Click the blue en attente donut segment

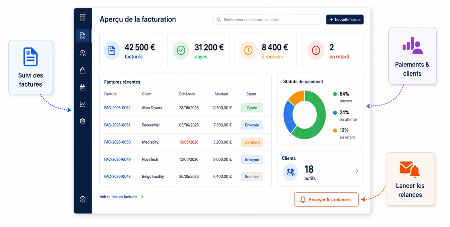click(288, 117)
